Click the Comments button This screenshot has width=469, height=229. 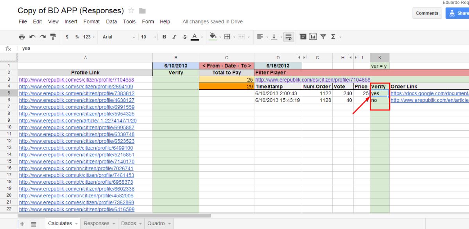(427, 13)
